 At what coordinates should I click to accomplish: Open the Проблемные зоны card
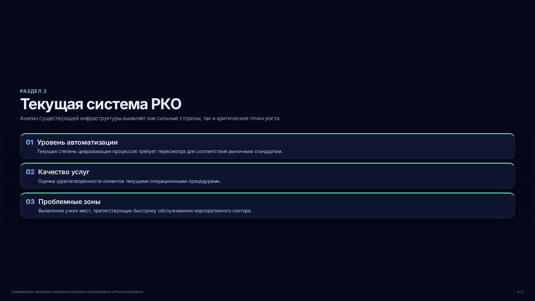267,205
